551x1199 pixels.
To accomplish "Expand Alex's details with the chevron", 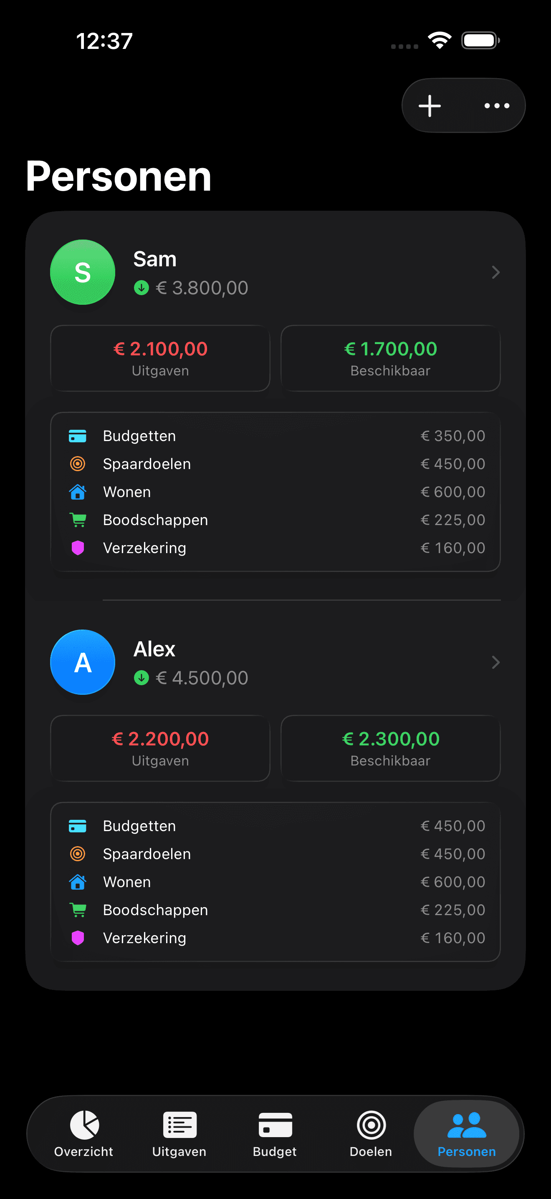I will point(495,662).
